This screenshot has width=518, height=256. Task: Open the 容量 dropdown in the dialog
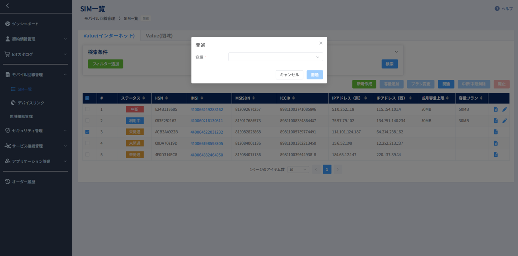click(x=275, y=57)
